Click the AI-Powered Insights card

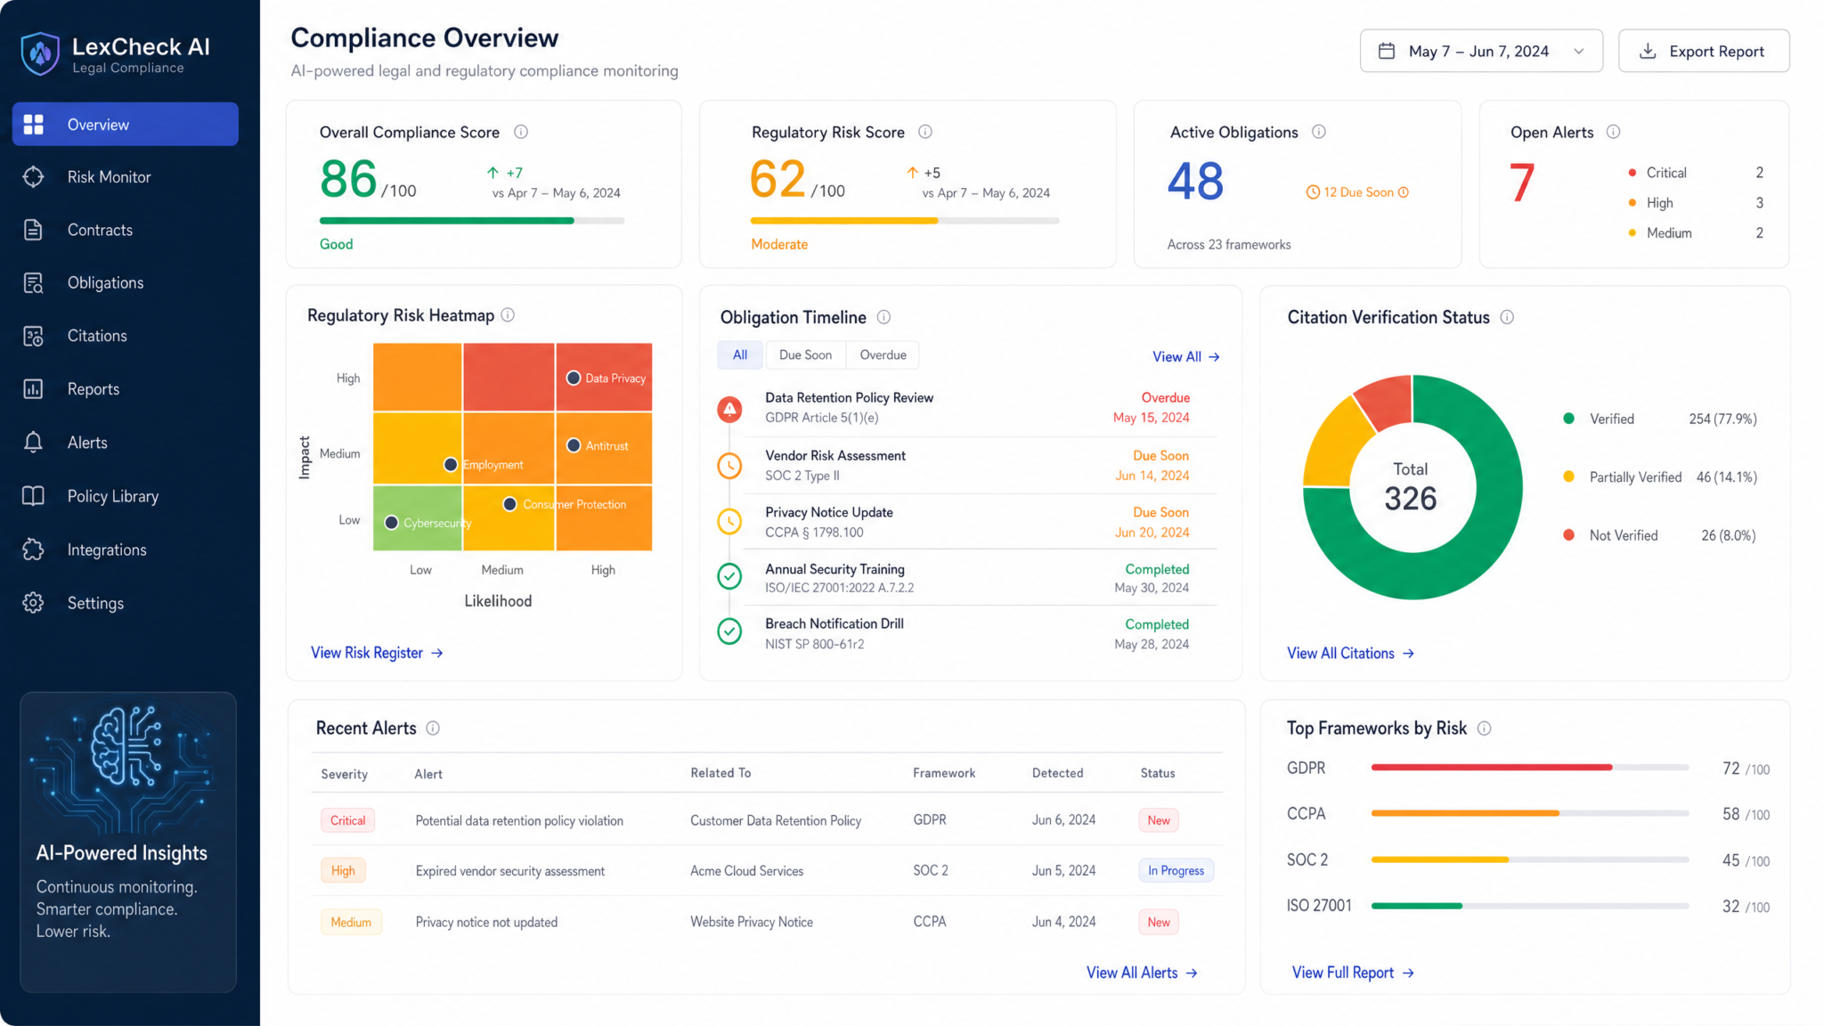click(128, 842)
